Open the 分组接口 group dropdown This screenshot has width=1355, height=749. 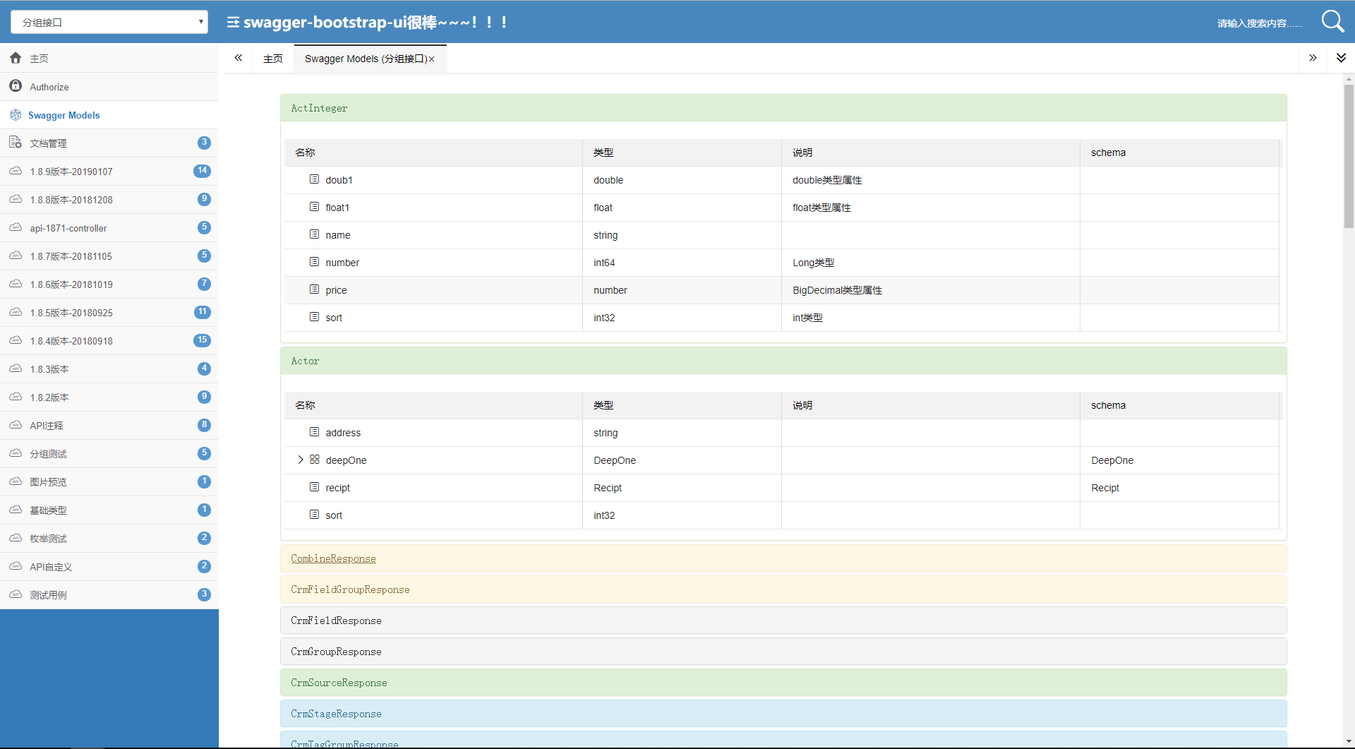[x=109, y=22]
